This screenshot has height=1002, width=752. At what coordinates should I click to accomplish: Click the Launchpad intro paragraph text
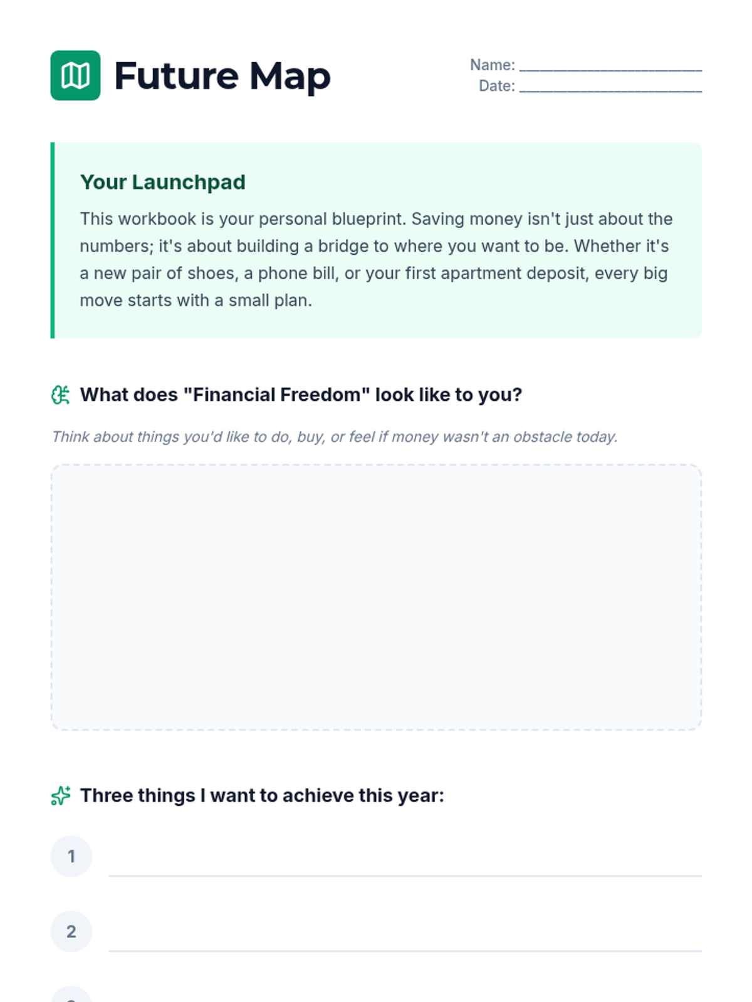point(376,259)
